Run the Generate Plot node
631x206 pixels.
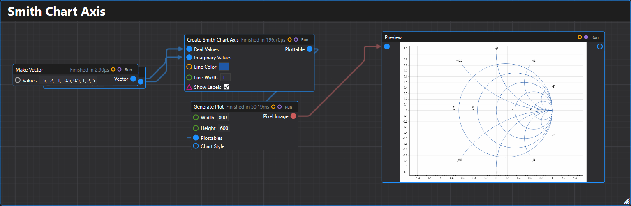pyautogui.click(x=289, y=107)
